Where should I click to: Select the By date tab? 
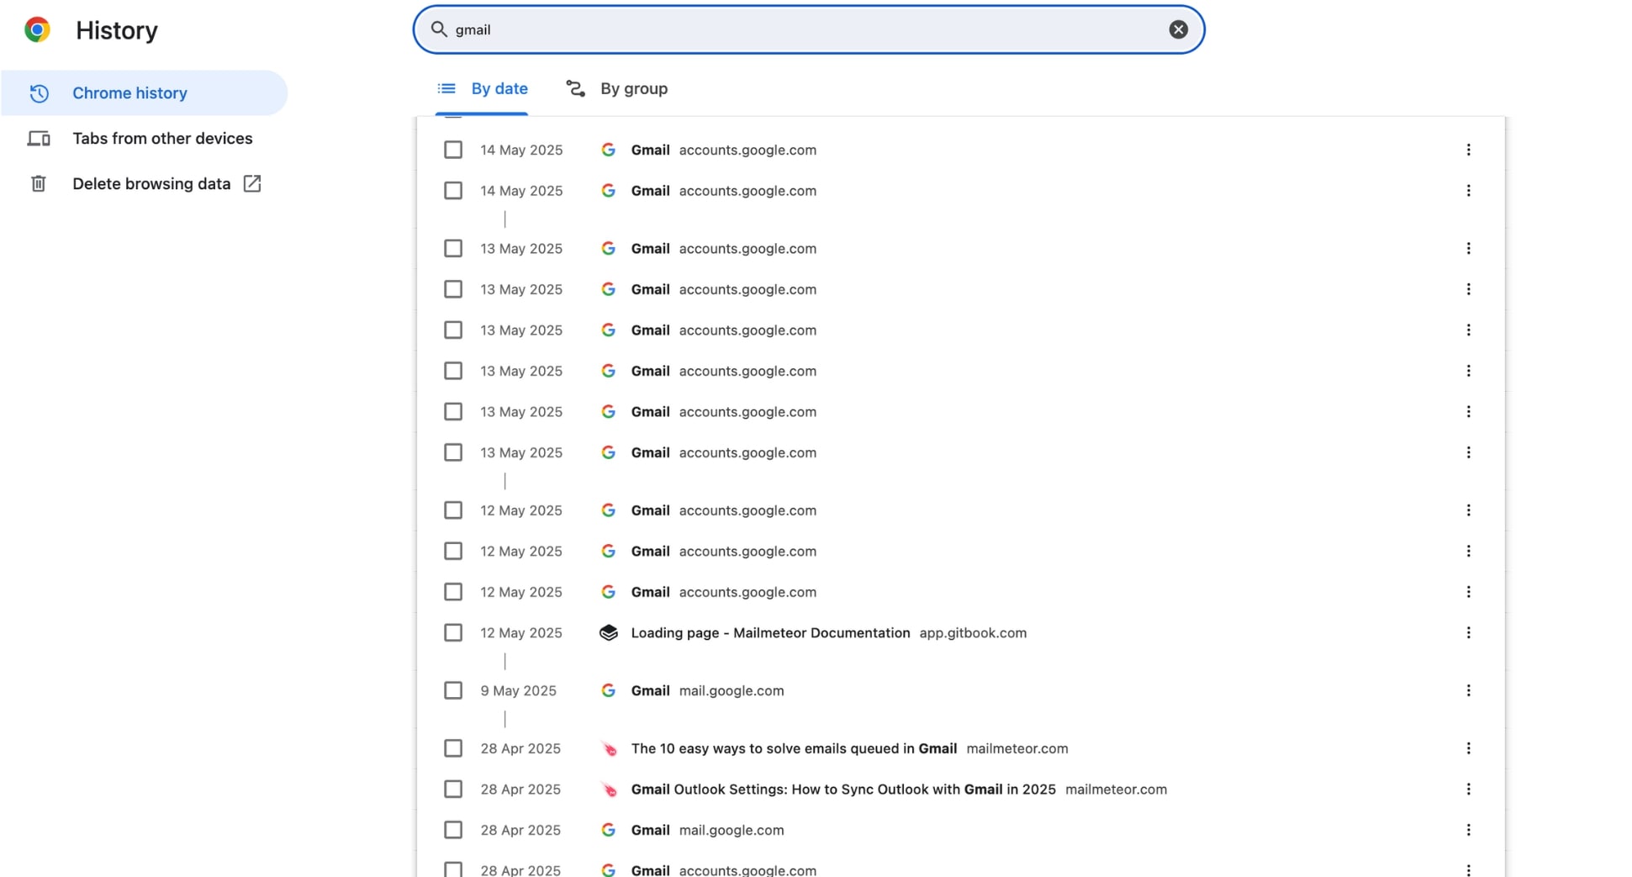click(499, 88)
